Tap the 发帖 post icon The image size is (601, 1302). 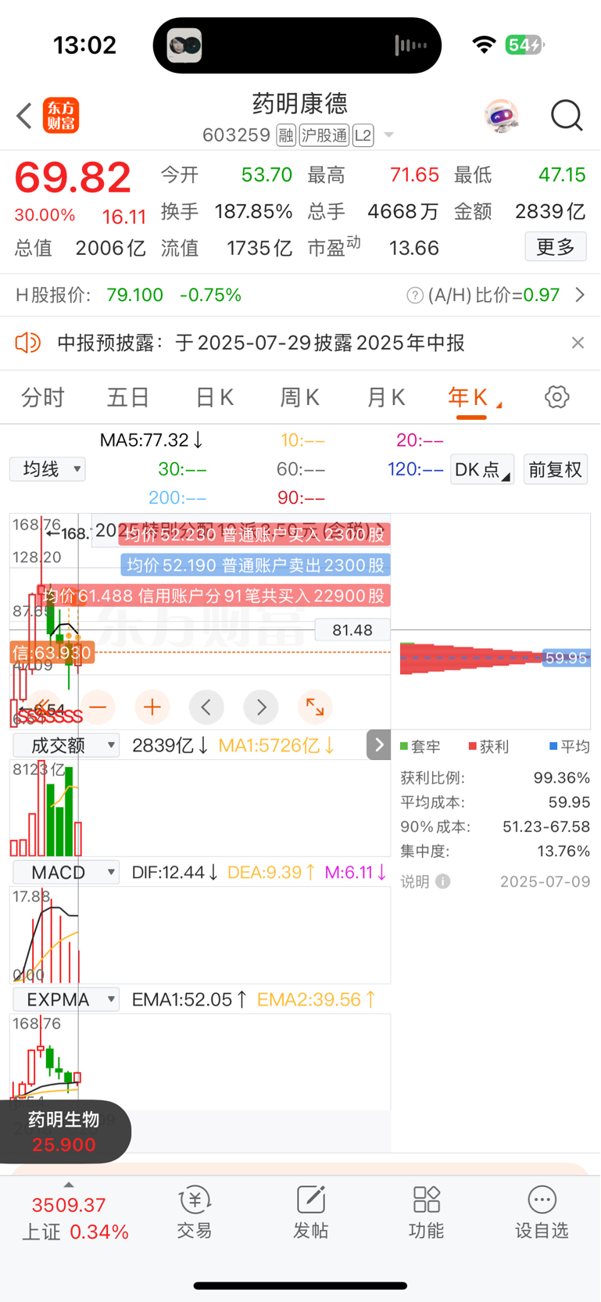pyautogui.click(x=310, y=1211)
